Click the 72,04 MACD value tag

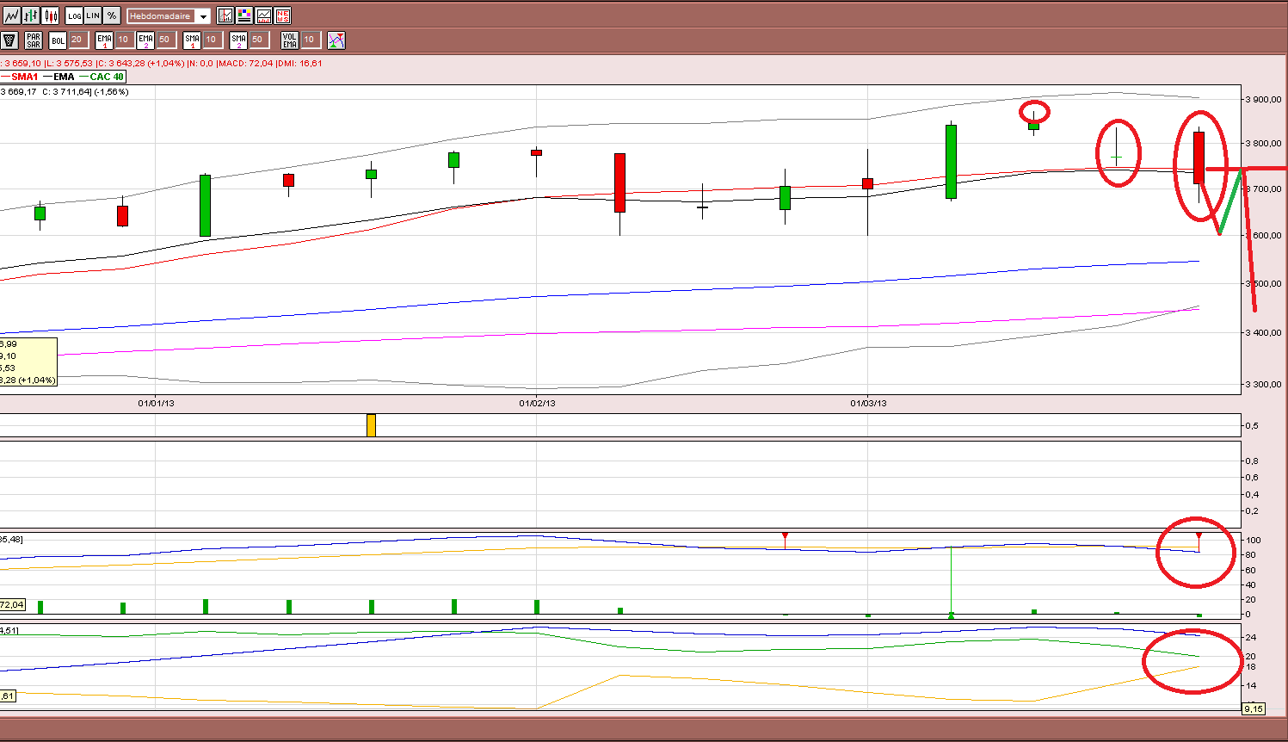pyautogui.click(x=12, y=605)
